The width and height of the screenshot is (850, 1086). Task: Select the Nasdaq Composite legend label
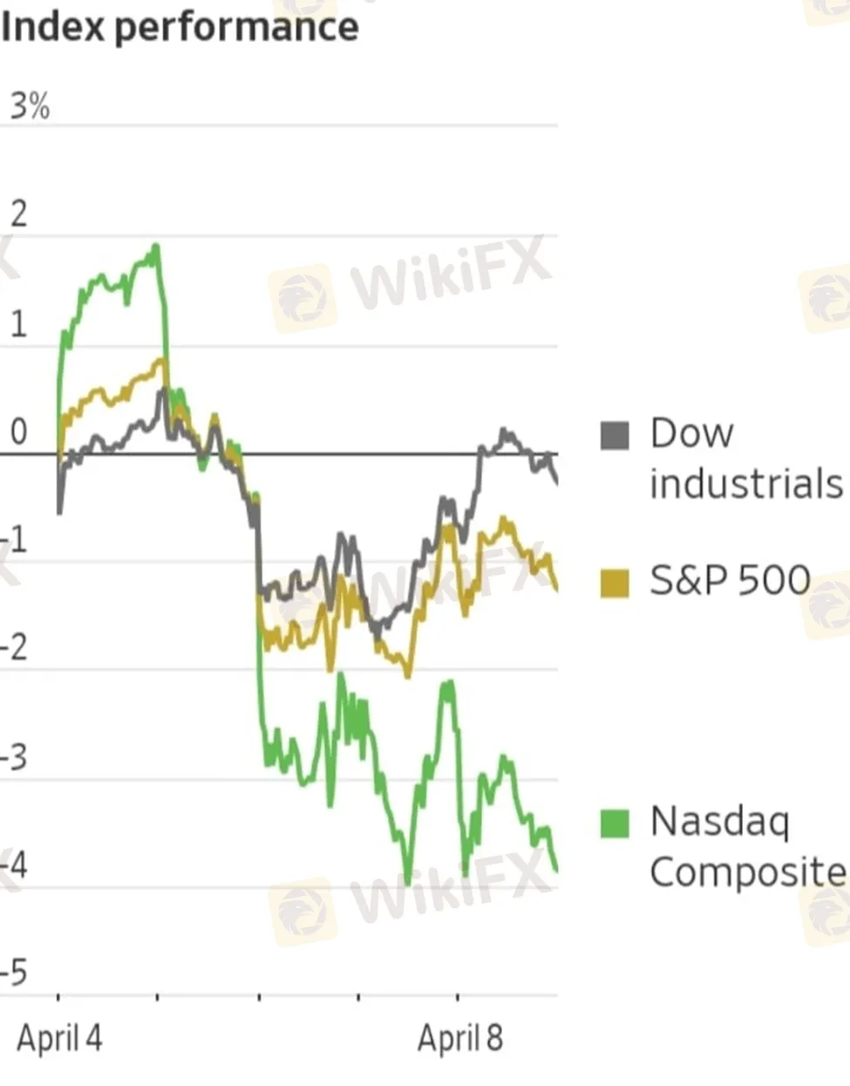point(748,845)
